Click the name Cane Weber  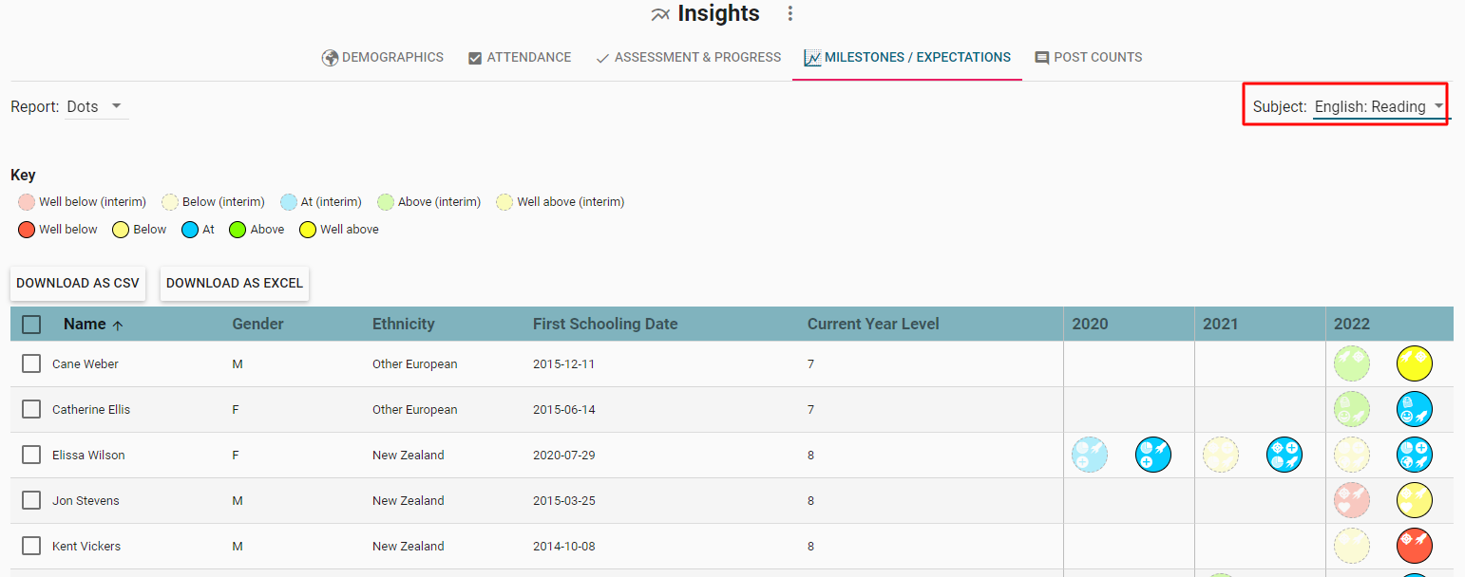pos(86,364)
